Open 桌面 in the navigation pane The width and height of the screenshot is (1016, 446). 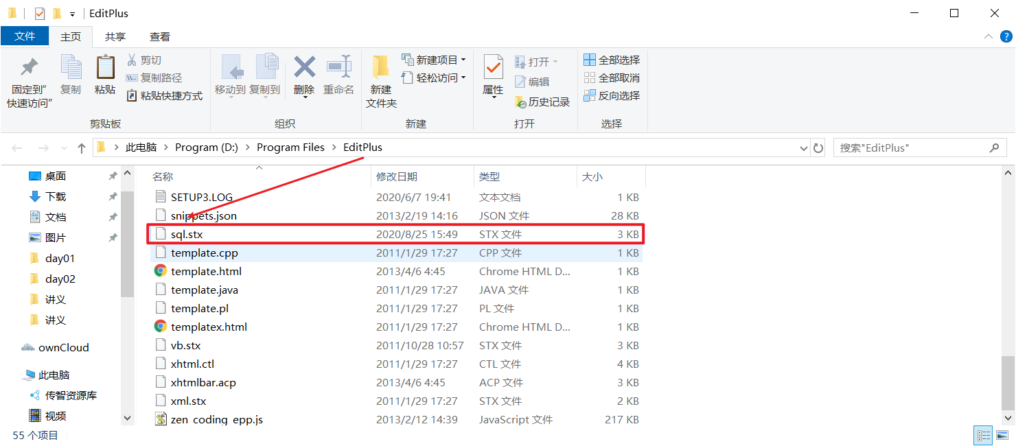[56, 176]
